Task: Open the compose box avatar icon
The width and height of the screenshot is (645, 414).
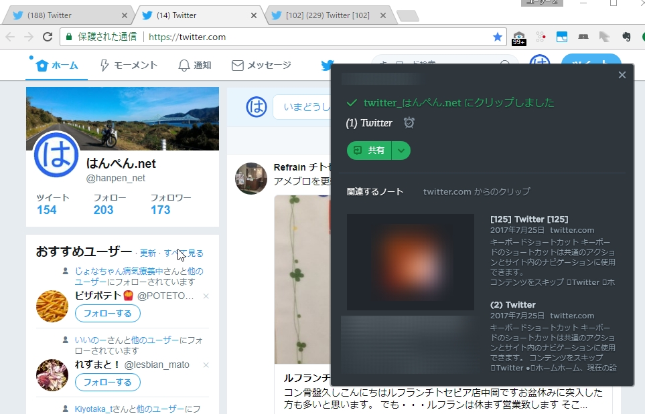Action: (257, 107)
